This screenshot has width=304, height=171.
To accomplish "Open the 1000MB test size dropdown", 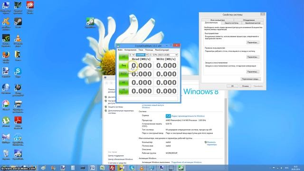I will pyautogui.click(x=142, y=55).
